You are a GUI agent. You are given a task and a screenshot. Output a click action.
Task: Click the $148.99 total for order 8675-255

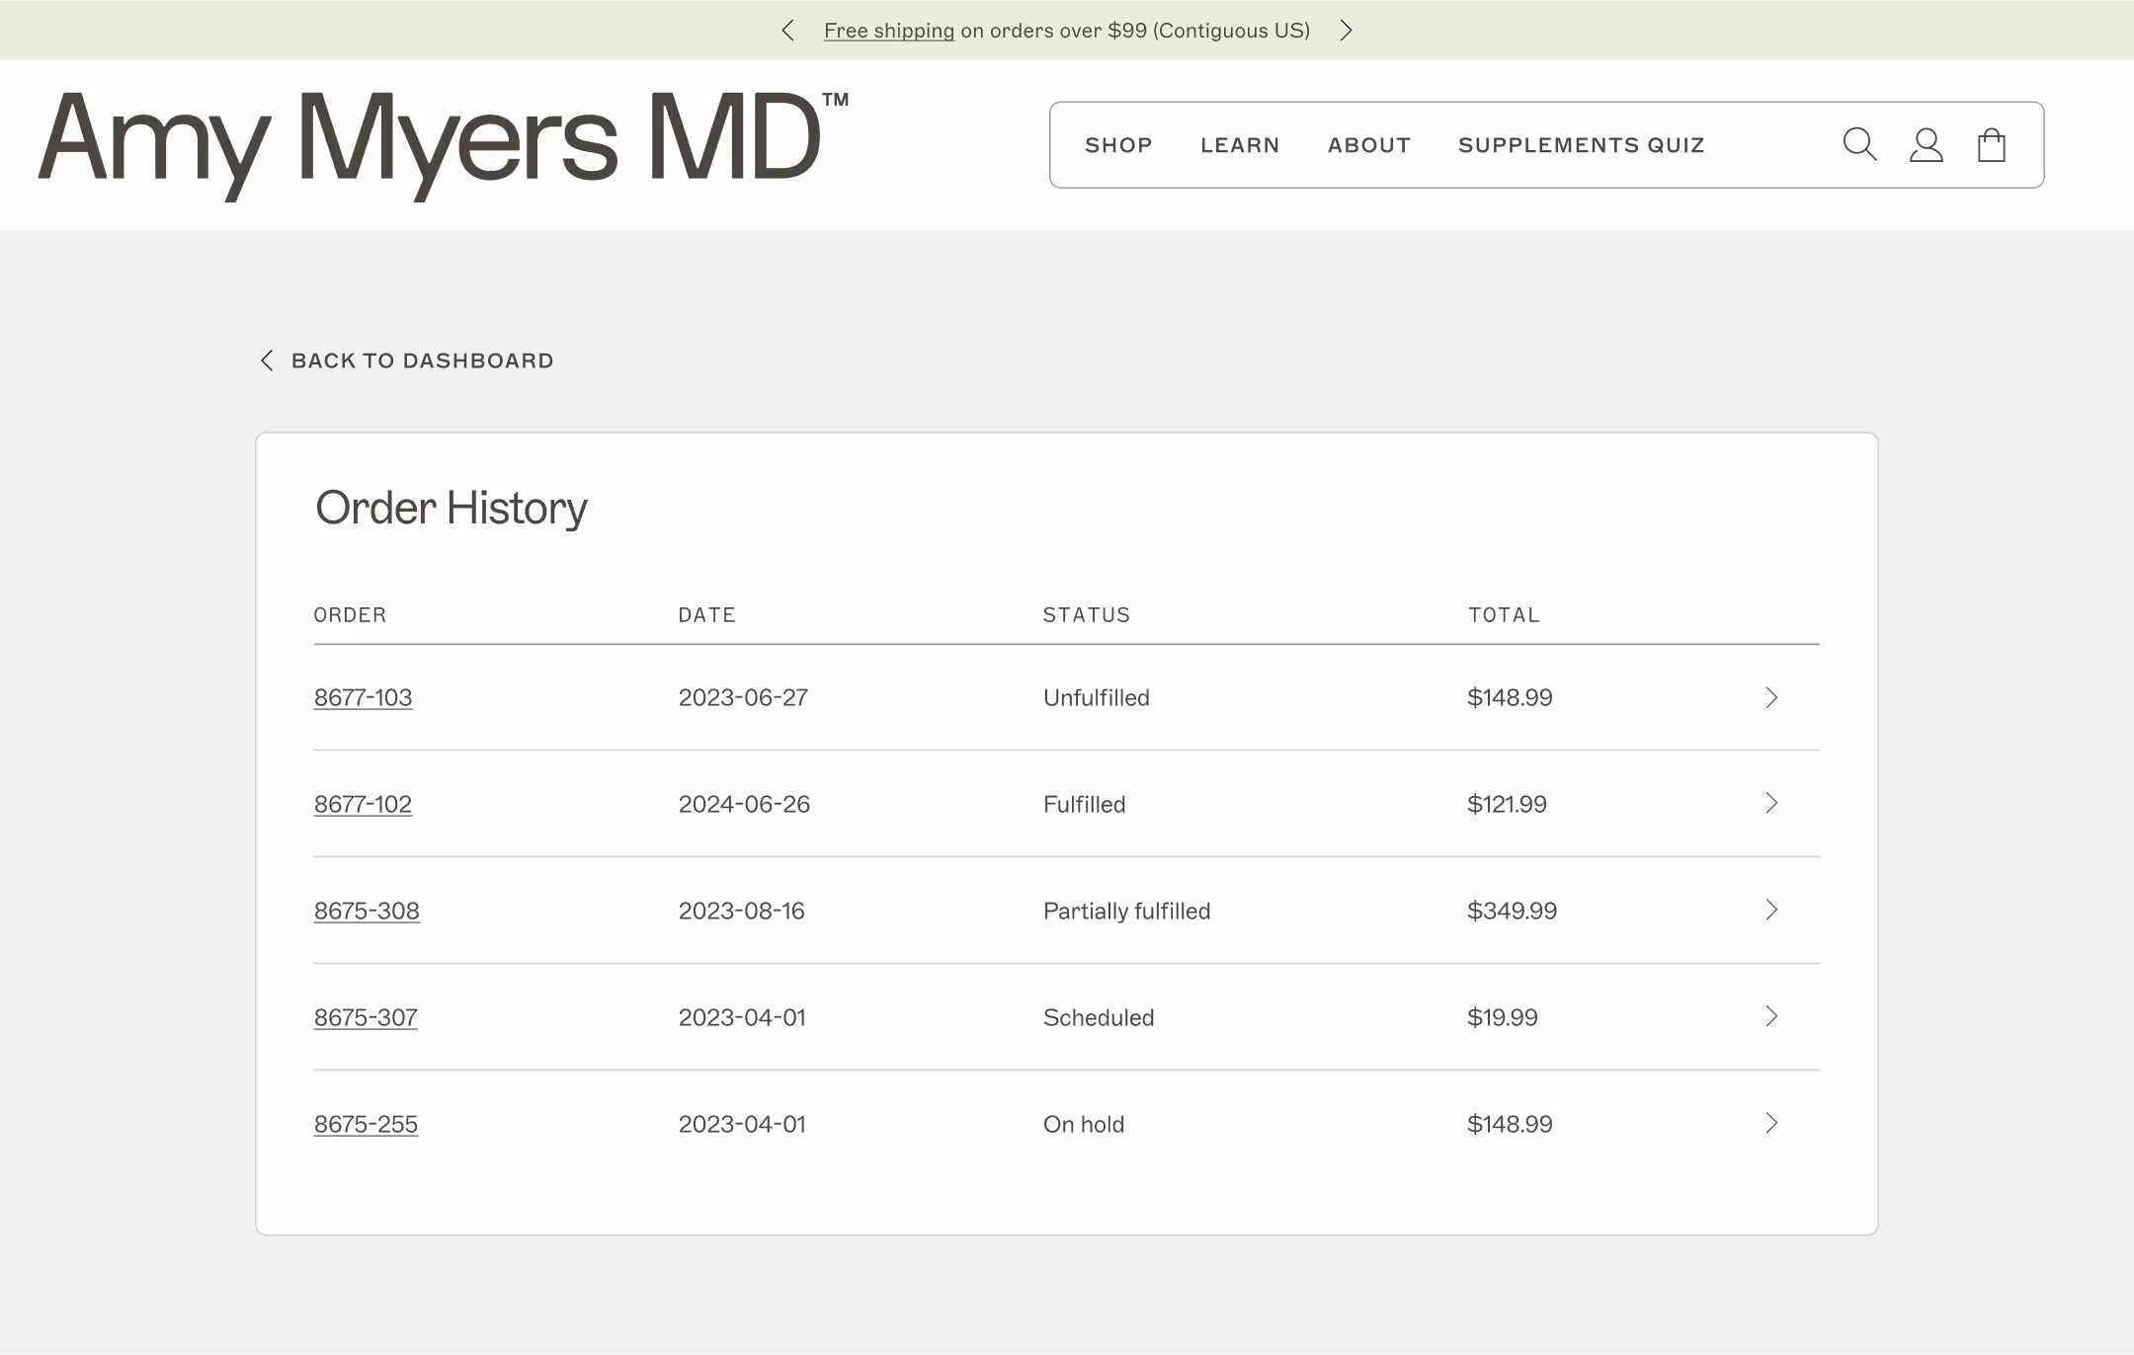pos(1510,1125)
